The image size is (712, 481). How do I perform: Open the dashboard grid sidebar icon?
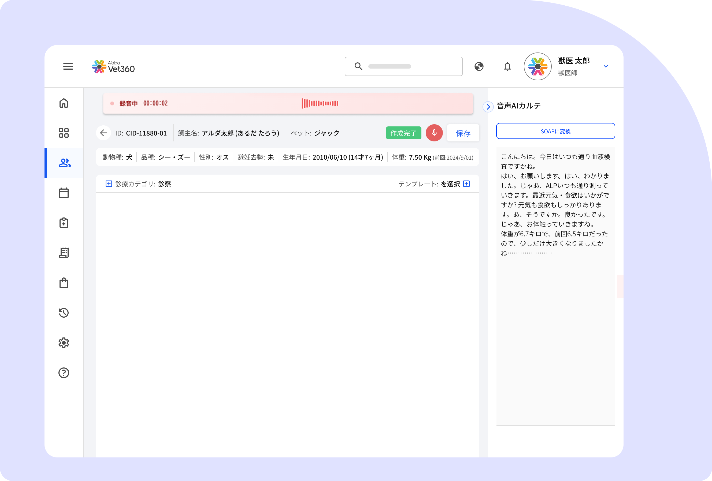click(64, 133)
